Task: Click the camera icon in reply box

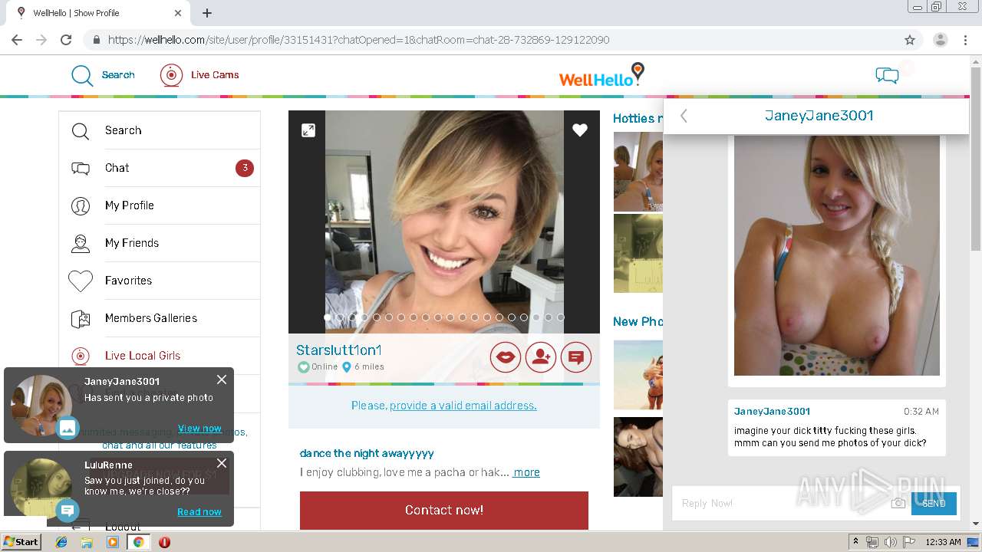Action: (x=898, y=503)
